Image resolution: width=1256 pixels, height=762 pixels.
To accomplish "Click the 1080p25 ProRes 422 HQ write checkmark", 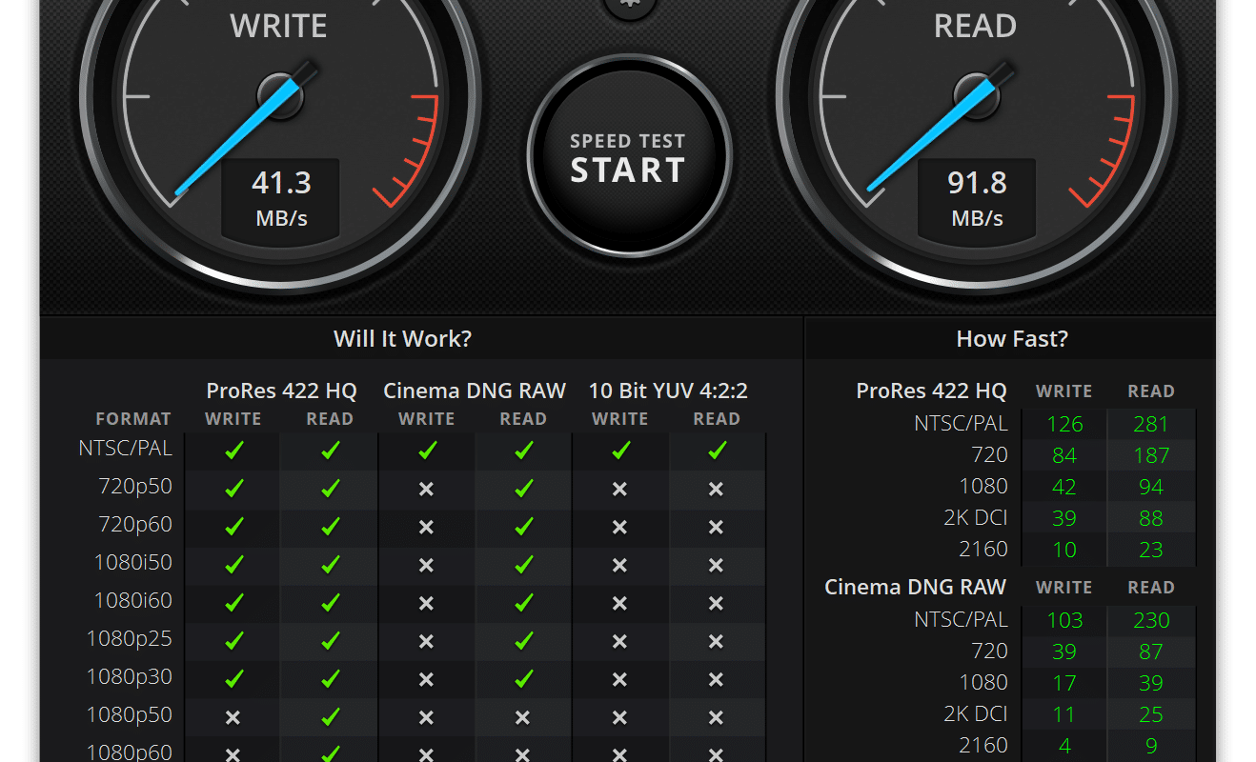I will click(x=233, y=641).
